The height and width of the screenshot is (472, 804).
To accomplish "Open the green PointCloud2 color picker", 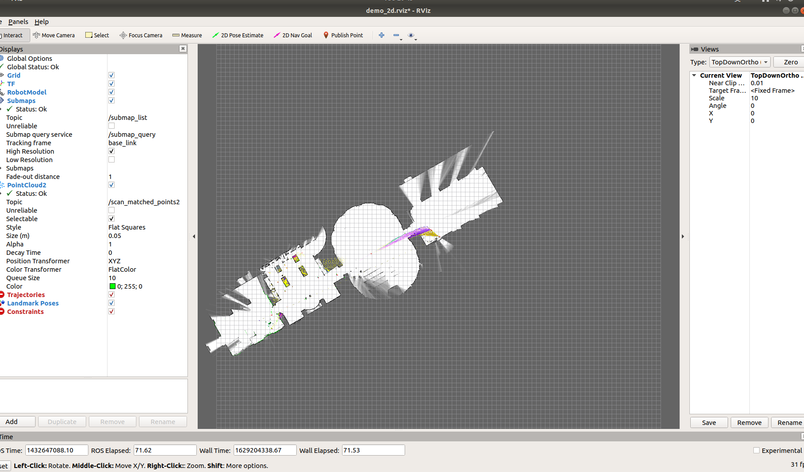I will tap(113, 286).
